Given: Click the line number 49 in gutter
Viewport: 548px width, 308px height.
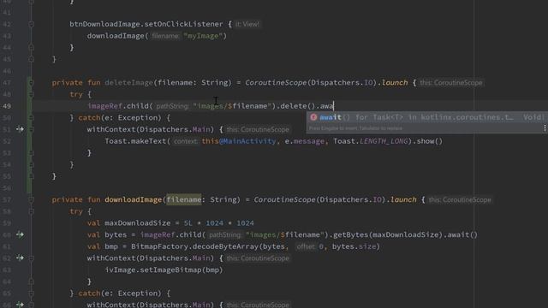Looking at the screenshot, I should 7,106.
